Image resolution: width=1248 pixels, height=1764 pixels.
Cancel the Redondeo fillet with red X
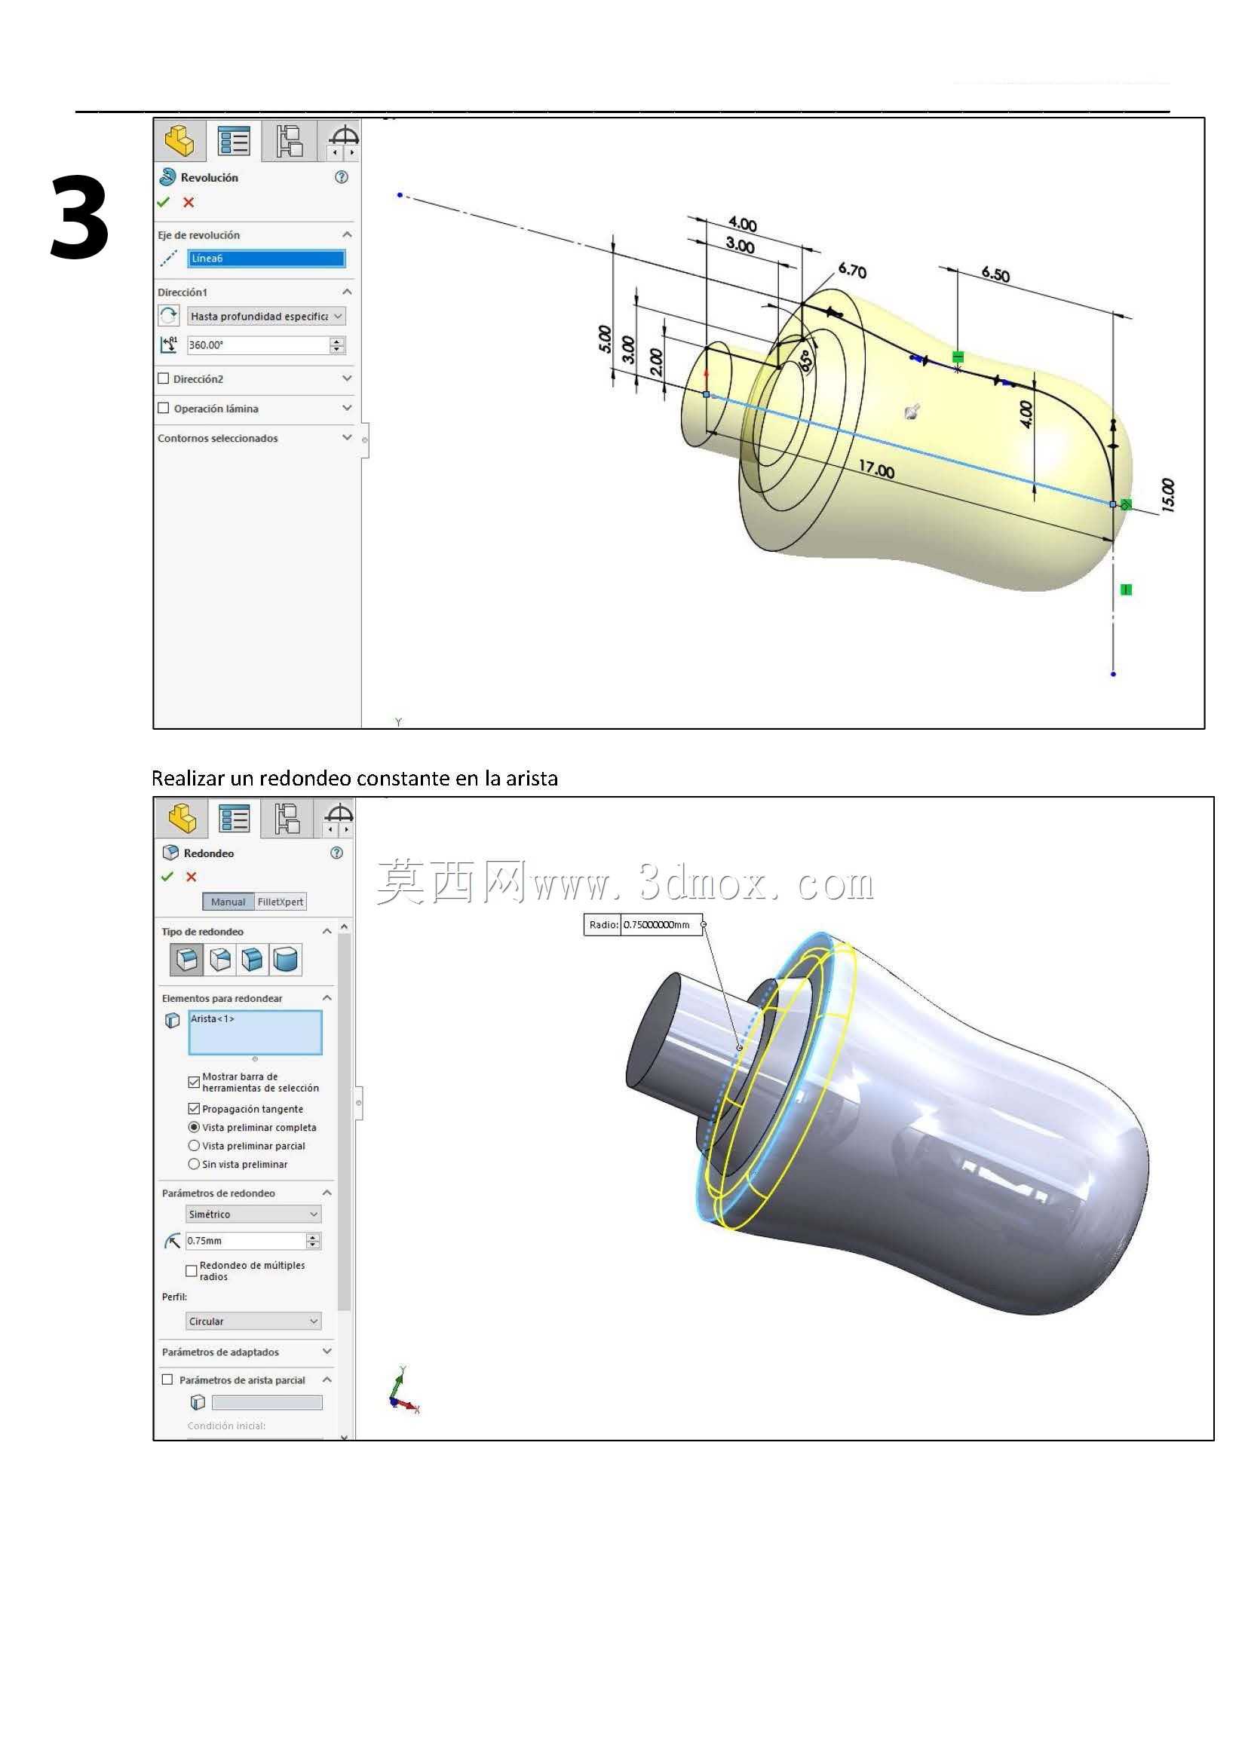192,877
